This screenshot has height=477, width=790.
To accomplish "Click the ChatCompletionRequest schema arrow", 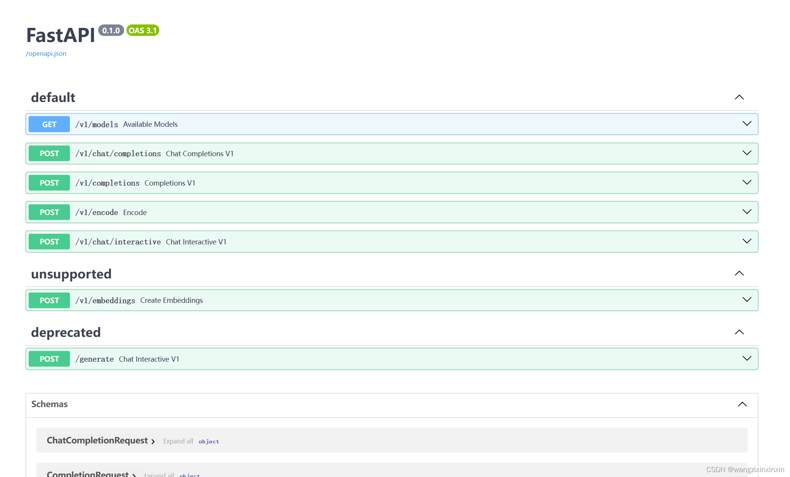I will (x=153, y=441).
